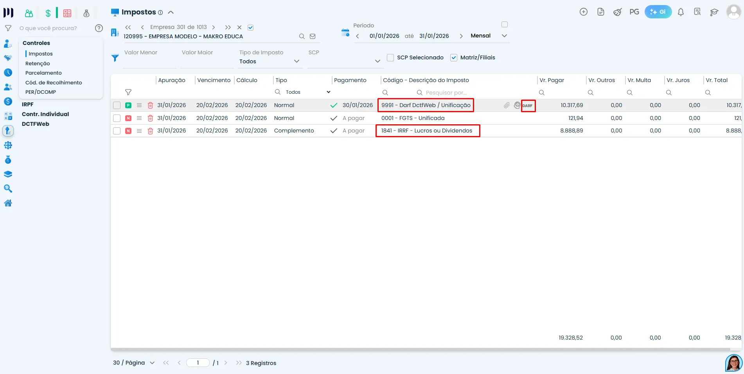Open Cód. de Recolhimento menu item
Image resolution: width=744 pixels, height=374 pixels.
(54, 82)
